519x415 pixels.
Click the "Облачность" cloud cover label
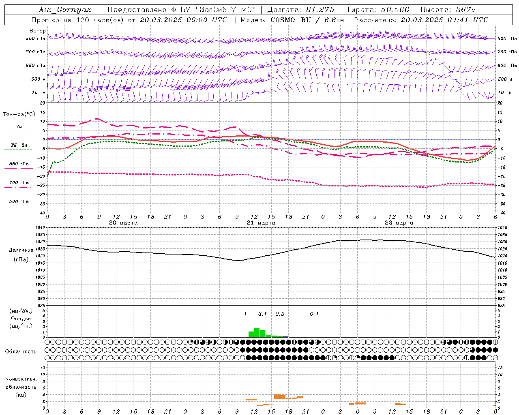tap(21, 351)
